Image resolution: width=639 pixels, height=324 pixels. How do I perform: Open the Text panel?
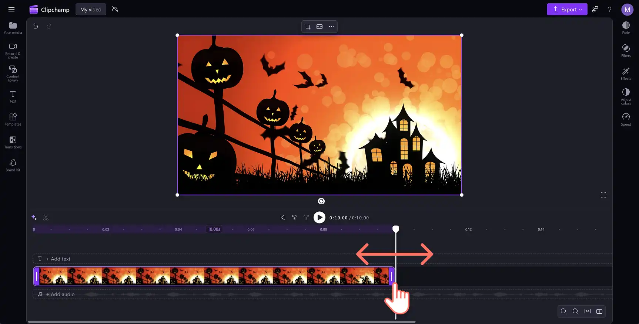pyautogui.click(x=13, y=97)
